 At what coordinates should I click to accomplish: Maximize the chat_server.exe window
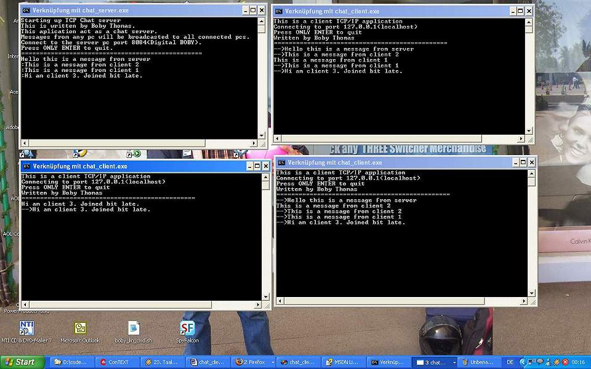(x=253, y=10)
